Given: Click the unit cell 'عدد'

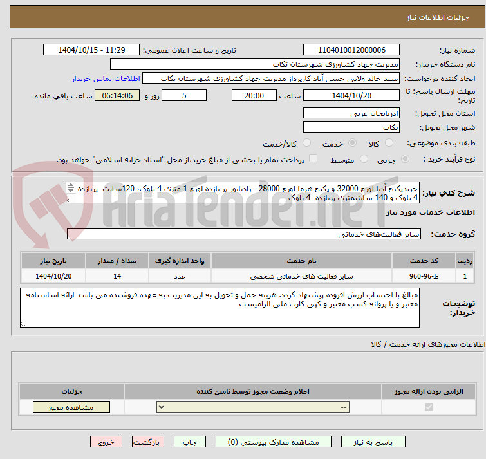Looking at the screenshot, I should [180, 276].
